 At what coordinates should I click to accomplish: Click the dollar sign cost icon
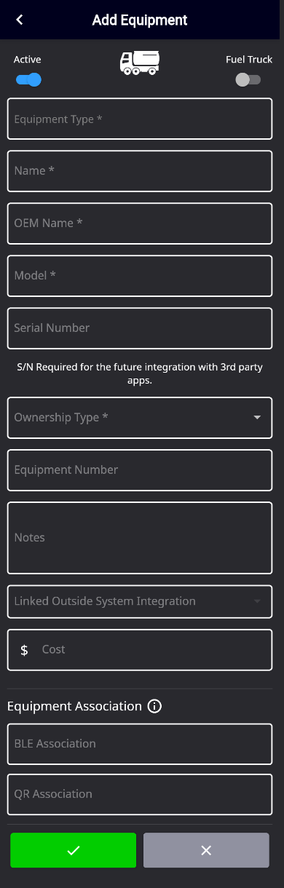click(24, 650)
